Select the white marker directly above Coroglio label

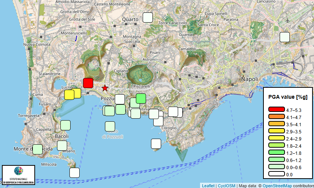[158, 121]
